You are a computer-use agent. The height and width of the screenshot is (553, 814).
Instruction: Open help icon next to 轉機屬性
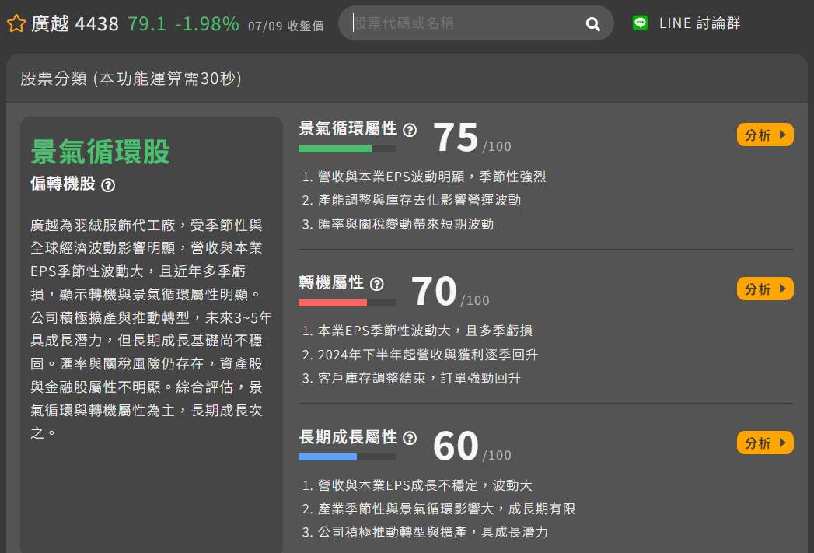[x=377, y=284]
